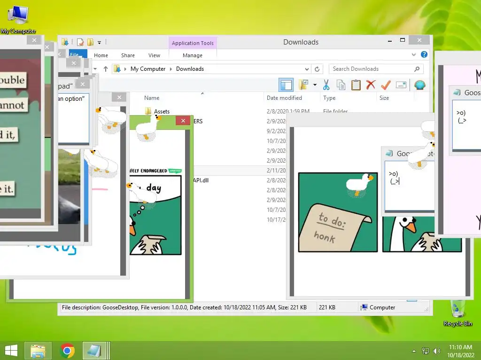The width and height of the screenshot is (481, 360).
Task: Sort by the Size column header
Action: (384, 98)
